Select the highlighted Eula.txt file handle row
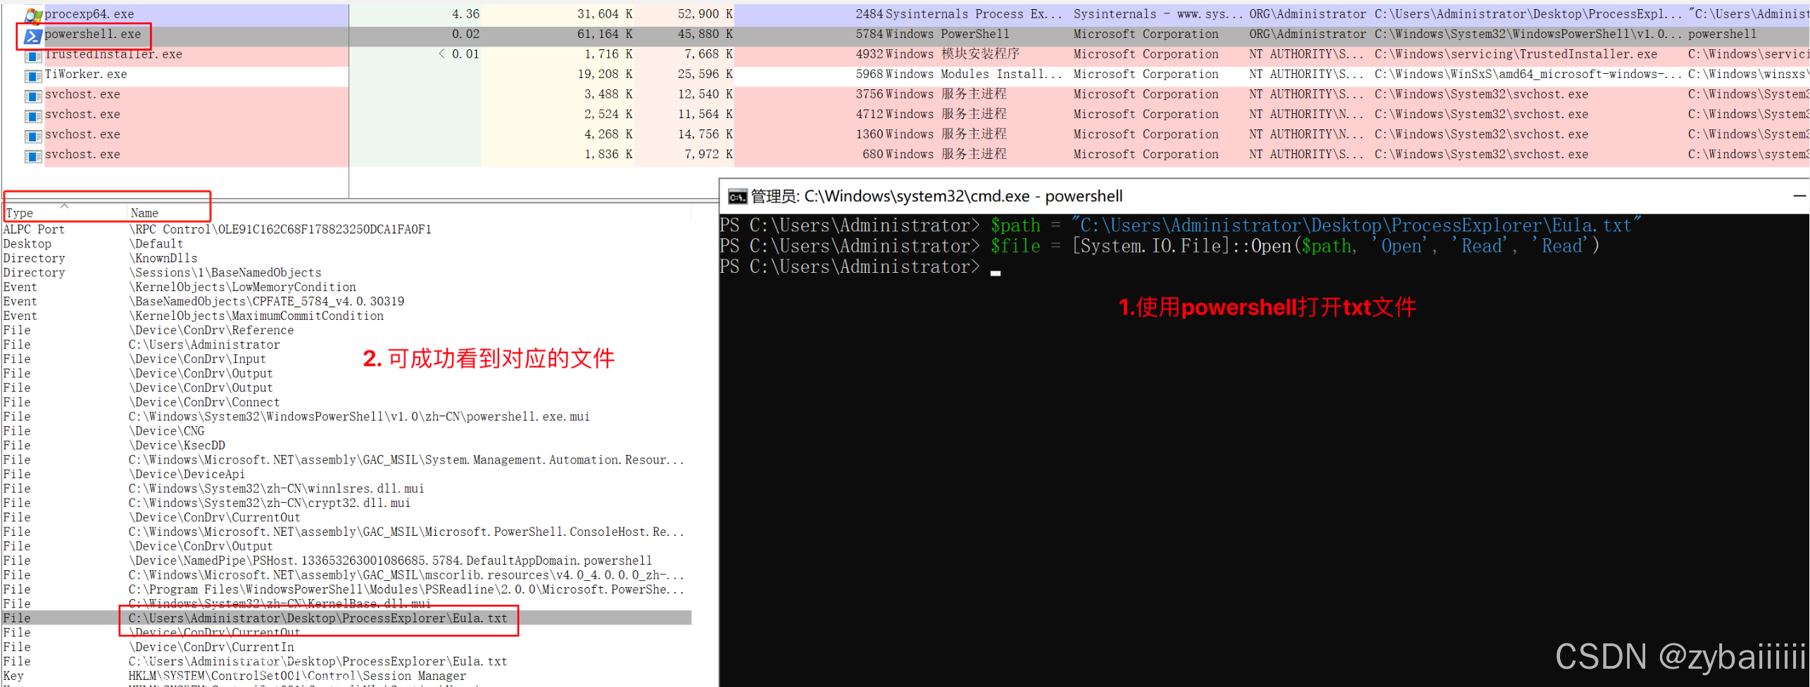The width and height of the screenshot is (1810, 687). coord(347,618)
